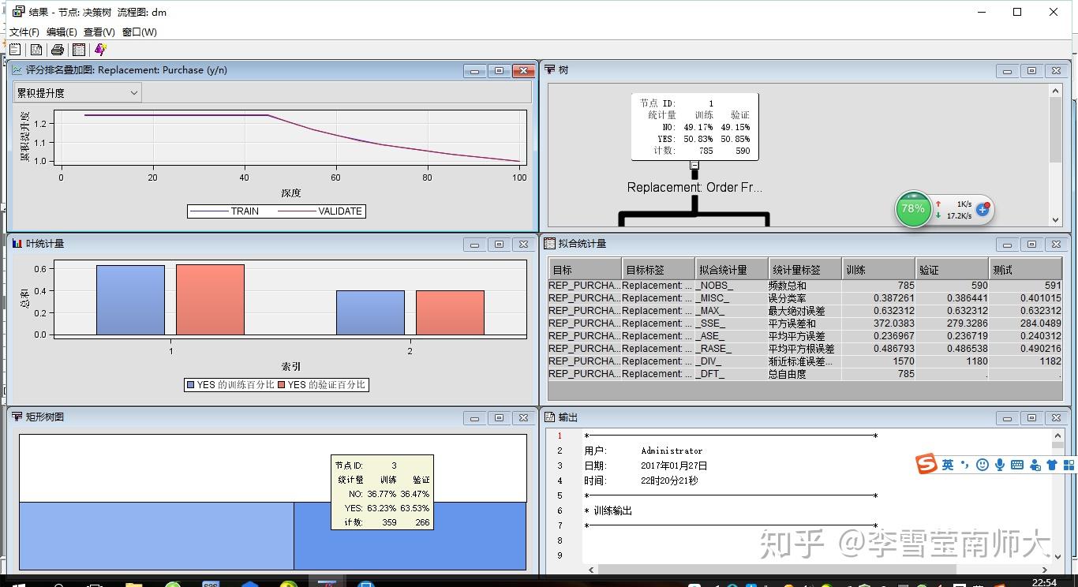The image size is (1078, 587).
Task: Select the magic wand toolbar icon
Action: [100, 49]
